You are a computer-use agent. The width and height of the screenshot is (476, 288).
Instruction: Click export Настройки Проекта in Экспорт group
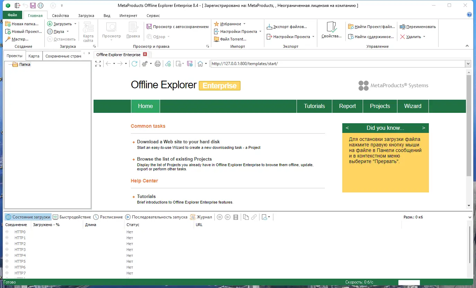pos(288,37)
